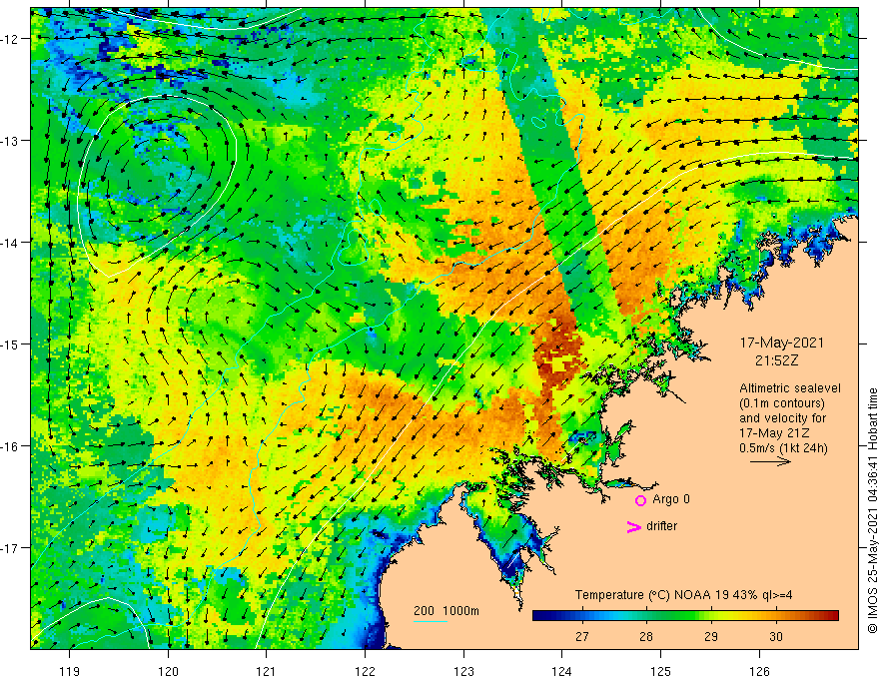Click the vertical IMOS copyright timestamp text
The image size is (879, 679).
pyautogui.click(x=872, y=511)
